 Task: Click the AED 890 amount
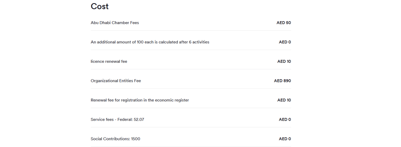pos(282,81)
